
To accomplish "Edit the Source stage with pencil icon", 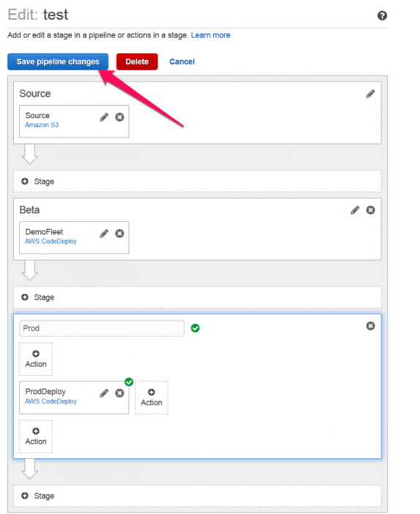I will point(370,94).
